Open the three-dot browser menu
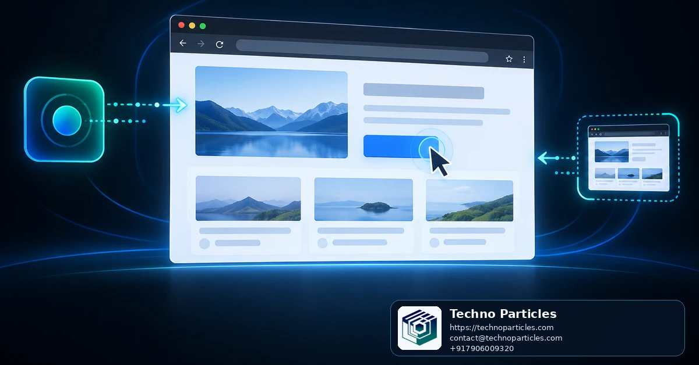Image resolution: width=699 pixels, height=365 pixels. (x=524, y=59)
